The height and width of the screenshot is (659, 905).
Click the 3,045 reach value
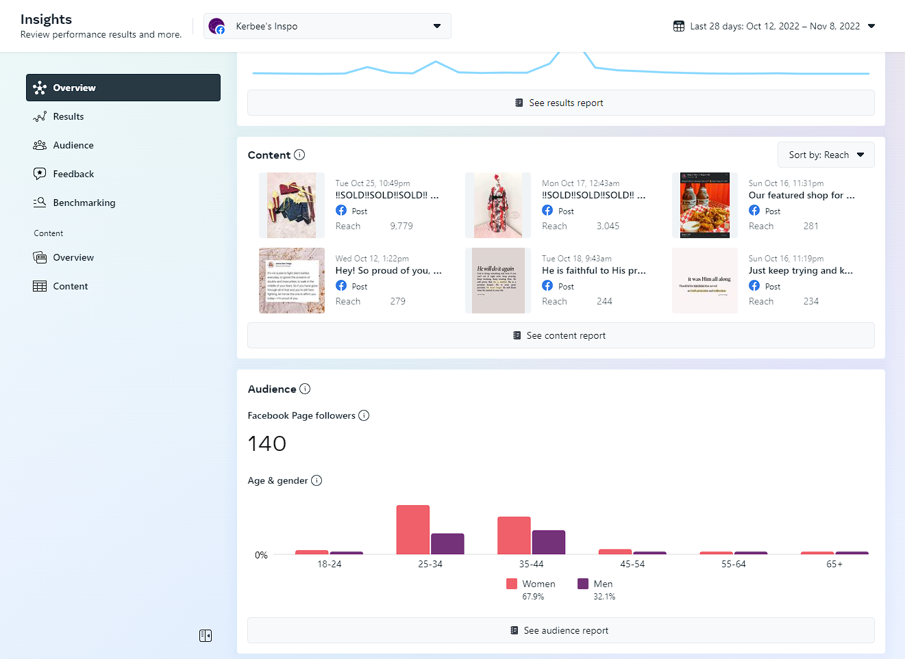tap(608, 226)
